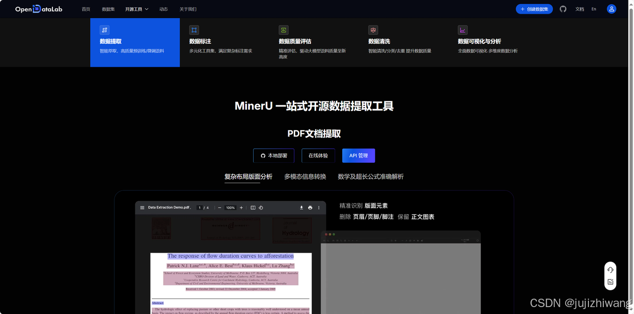Click the 数据标注 card title
634x314 pixels.
pyautogui.click(x=200, y=42)
